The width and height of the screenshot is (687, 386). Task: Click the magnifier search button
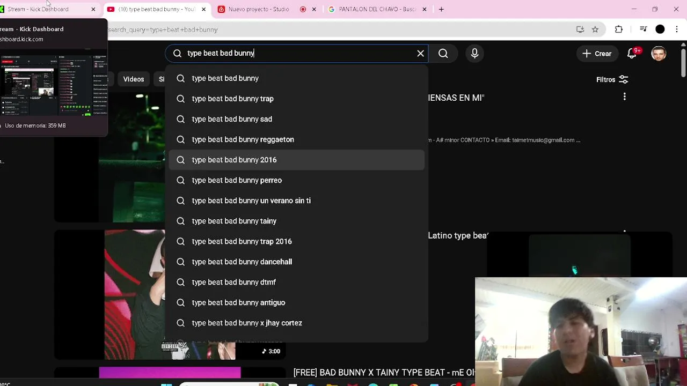(443, 53)
